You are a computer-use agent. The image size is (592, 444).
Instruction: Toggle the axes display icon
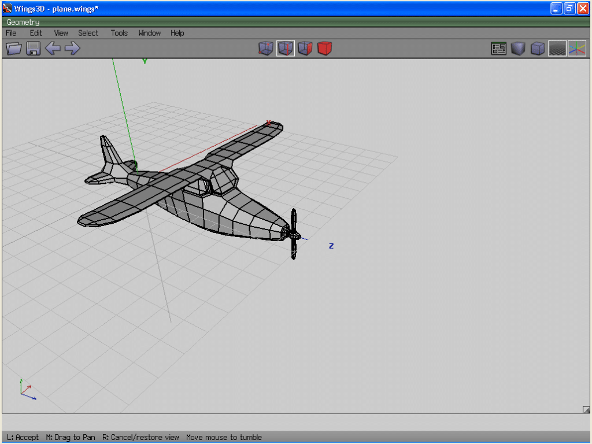tap(577, 49)
